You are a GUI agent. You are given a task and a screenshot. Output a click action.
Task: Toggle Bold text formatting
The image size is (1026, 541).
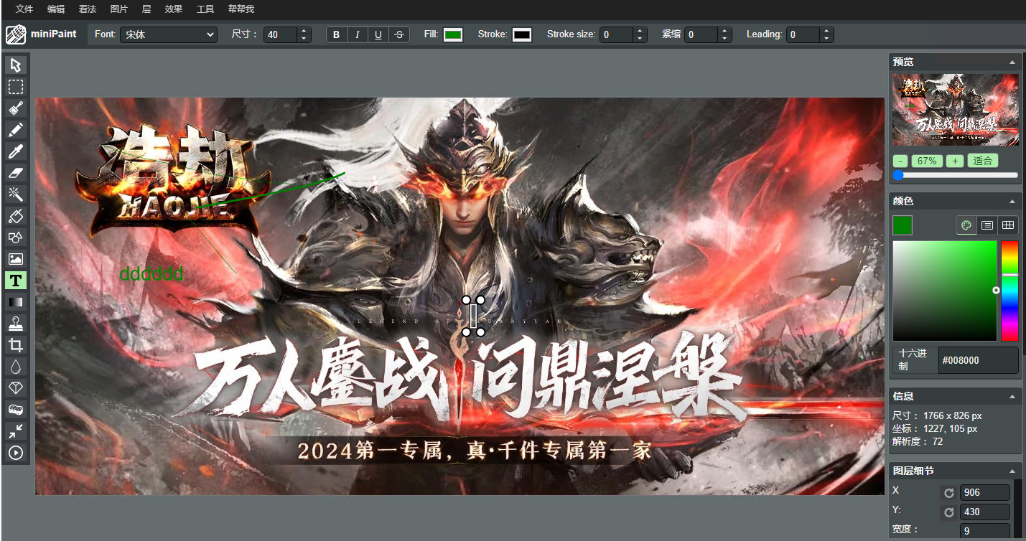coord(337,34)
